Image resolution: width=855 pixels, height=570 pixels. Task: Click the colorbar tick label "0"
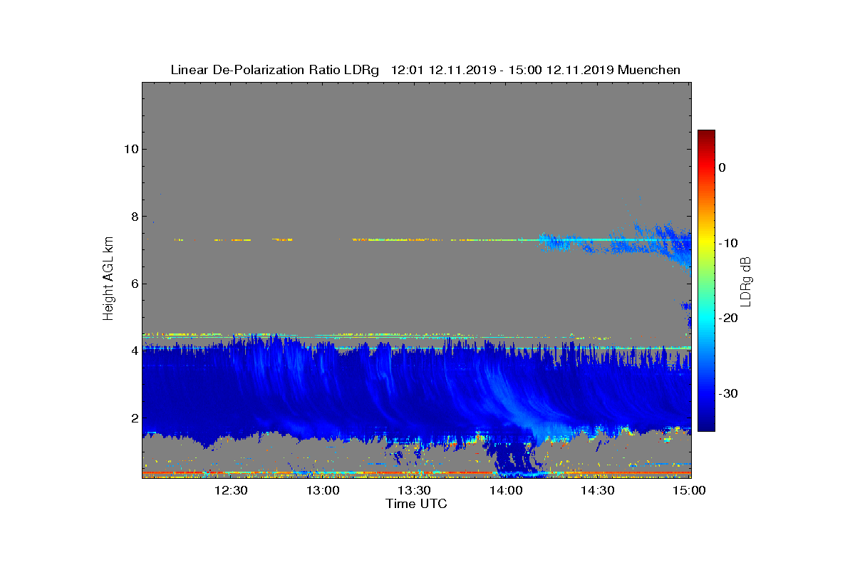(x=722, y=167)
